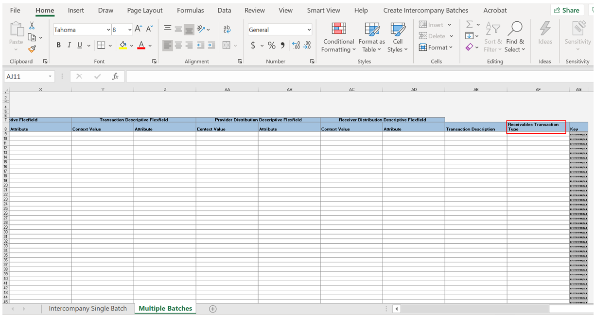Screen dimensions: 595x315
Task: Select the Format Painter brush
Action: [x=32, y=49]
